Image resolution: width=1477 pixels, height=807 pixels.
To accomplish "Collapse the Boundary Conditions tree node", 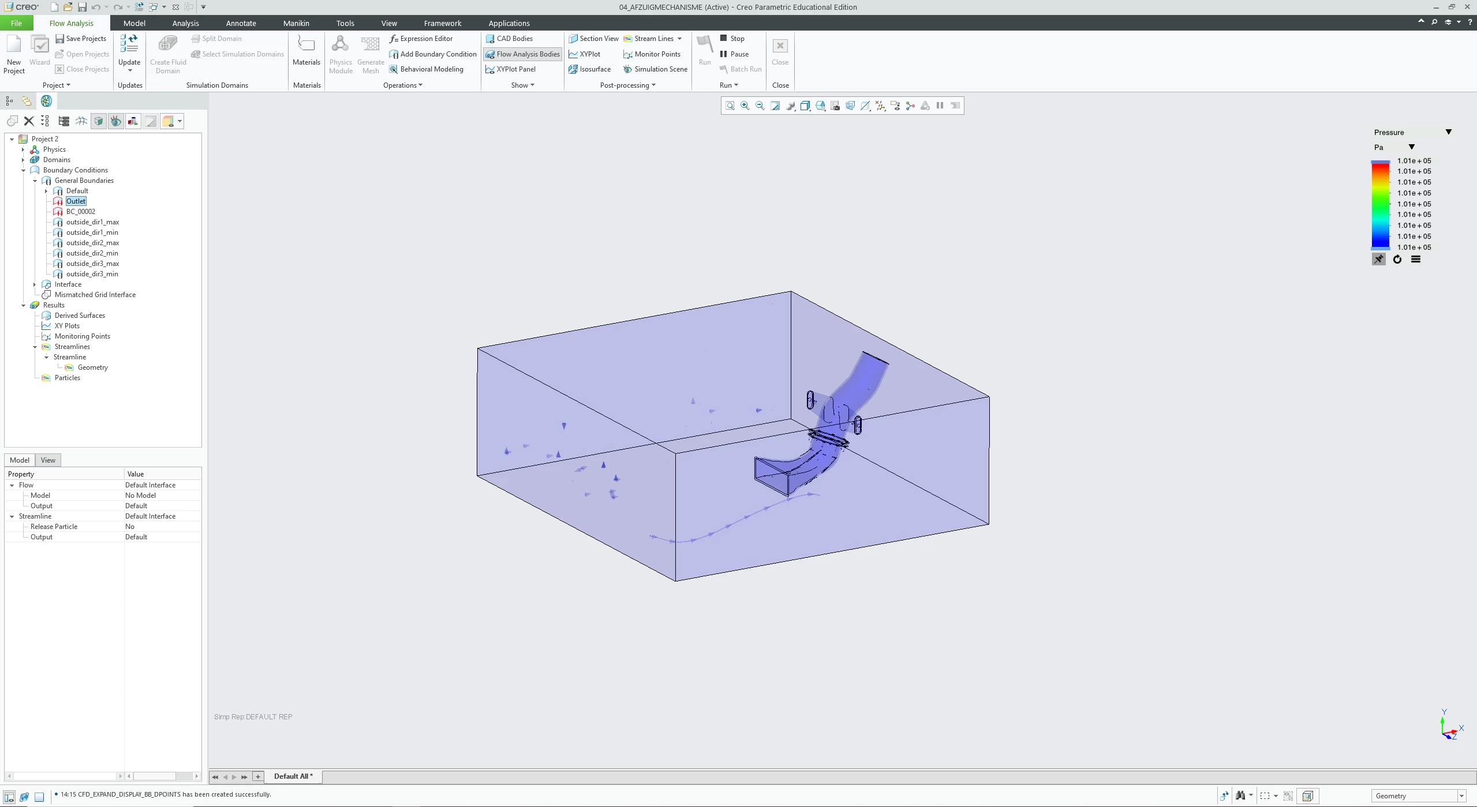I will pyautogui.click(x=23, y=170).
